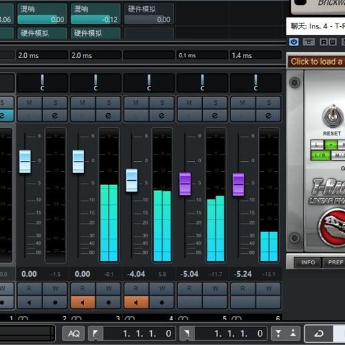Toggle monitor speaker icon on channel 2

tap(30, 302)
